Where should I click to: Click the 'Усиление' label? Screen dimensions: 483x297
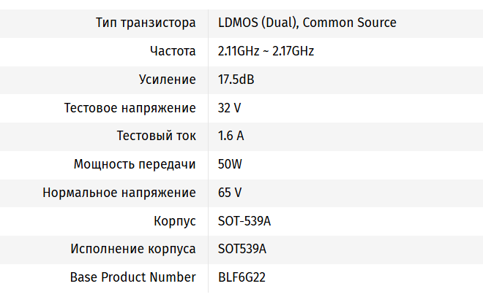(x=167, y=80)
